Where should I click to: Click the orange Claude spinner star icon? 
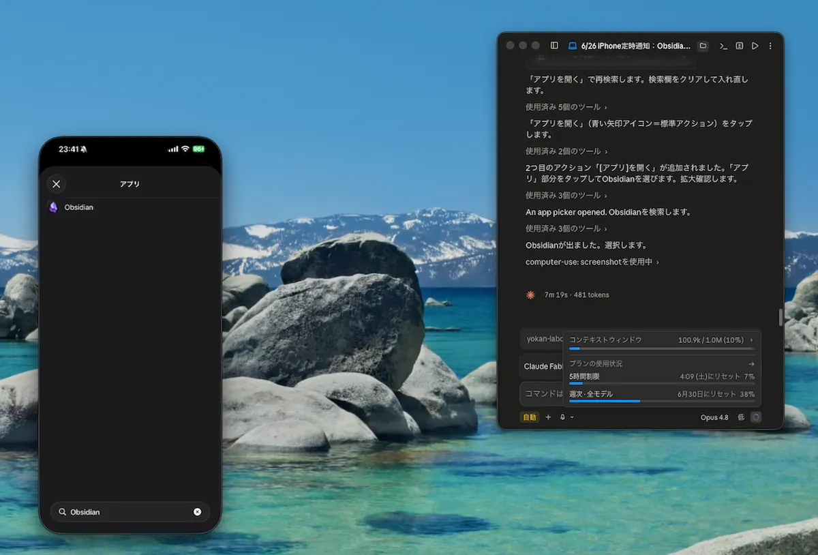(530, 295)
